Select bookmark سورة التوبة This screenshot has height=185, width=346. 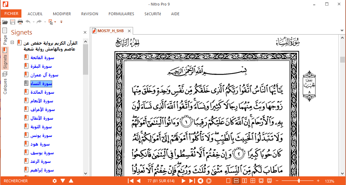41,127
